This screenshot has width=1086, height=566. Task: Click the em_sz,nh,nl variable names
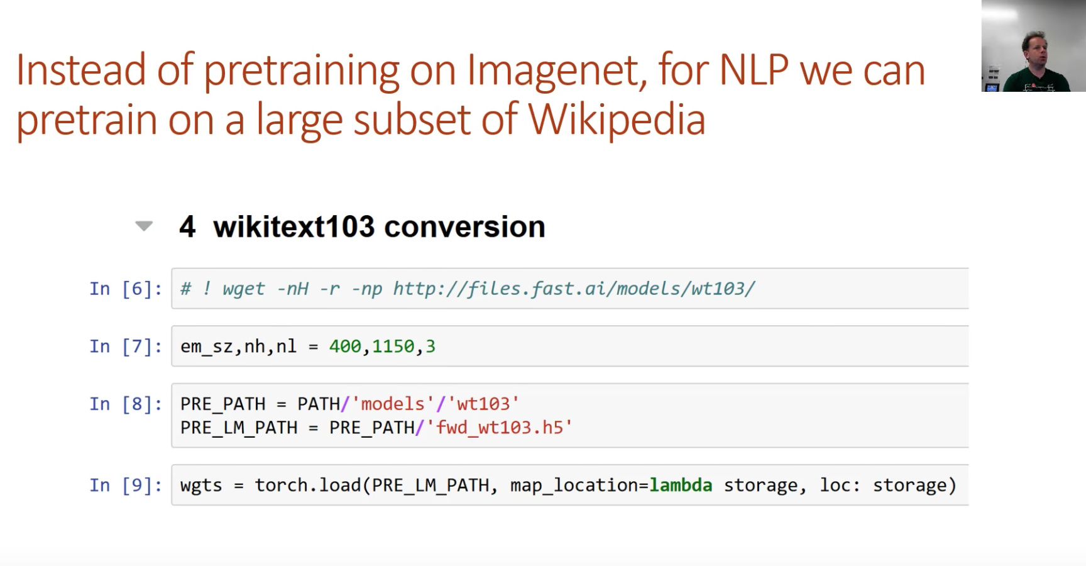pos(238,347)
